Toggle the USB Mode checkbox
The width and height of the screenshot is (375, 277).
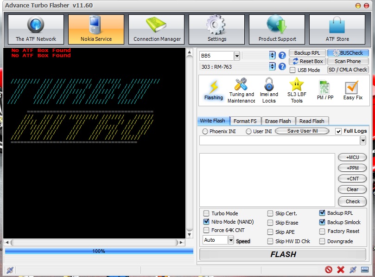[x=292, y=70]
